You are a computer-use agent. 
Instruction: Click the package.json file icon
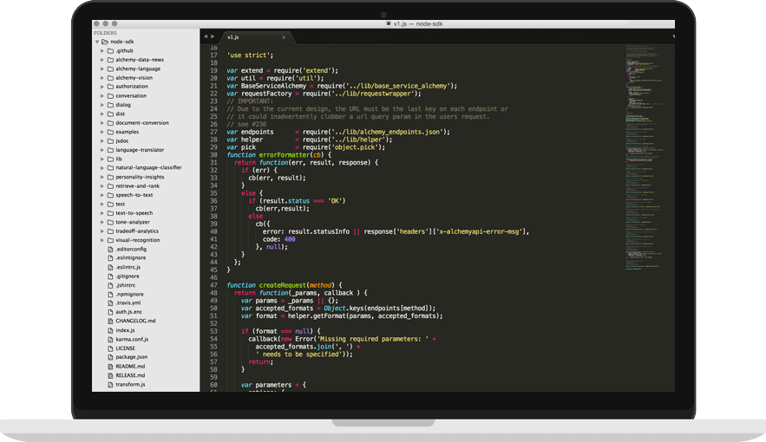coord(110,356)
